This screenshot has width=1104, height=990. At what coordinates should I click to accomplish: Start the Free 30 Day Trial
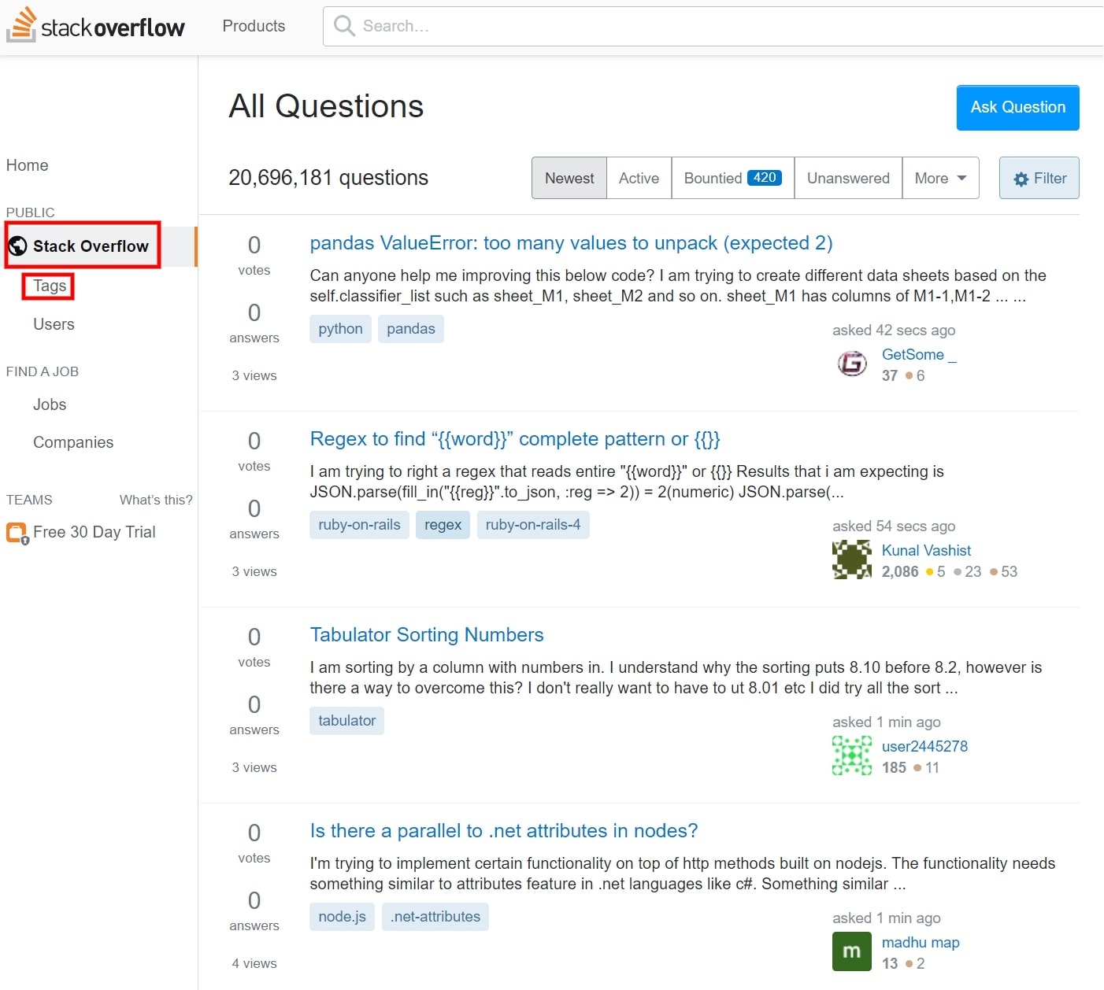pyautogui.click(x=94, y=532)
